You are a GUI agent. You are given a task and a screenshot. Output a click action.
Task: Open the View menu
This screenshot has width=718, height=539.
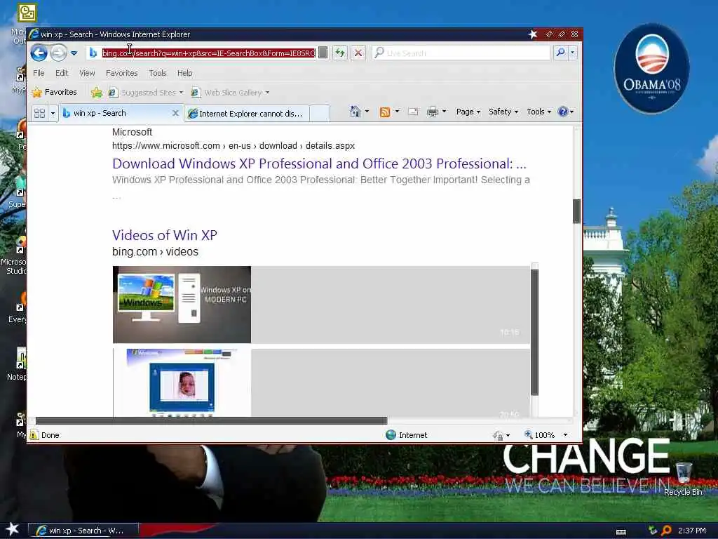point(87,73)
